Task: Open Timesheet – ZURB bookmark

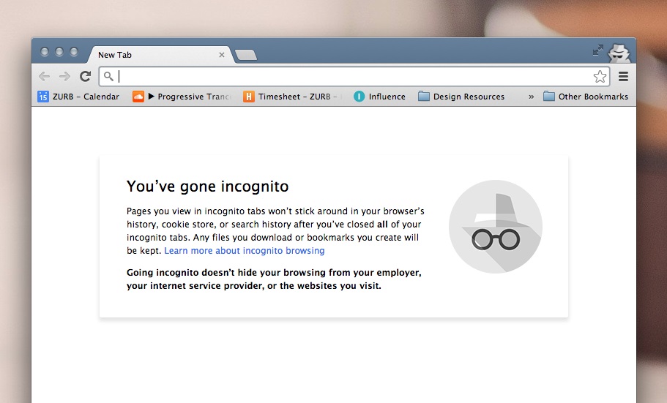Action: coord(293,97)
